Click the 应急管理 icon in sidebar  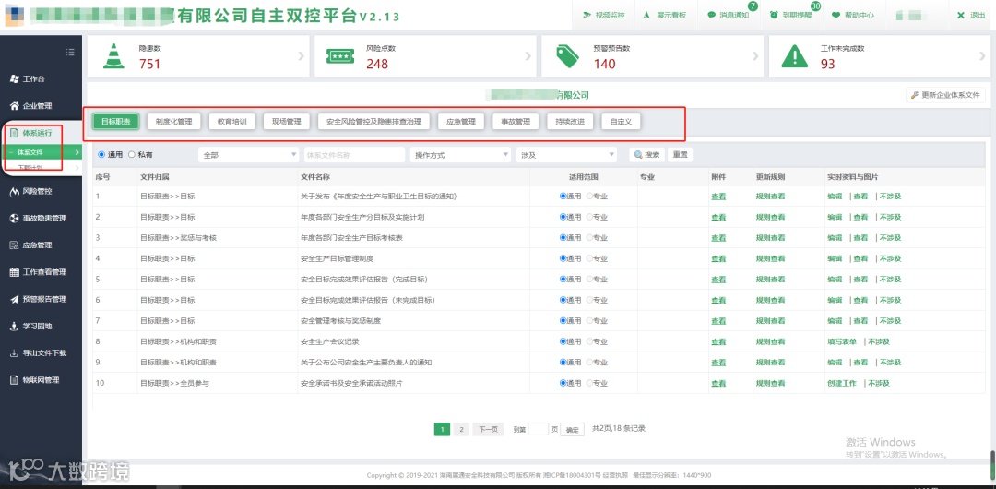tap(14, 244)
